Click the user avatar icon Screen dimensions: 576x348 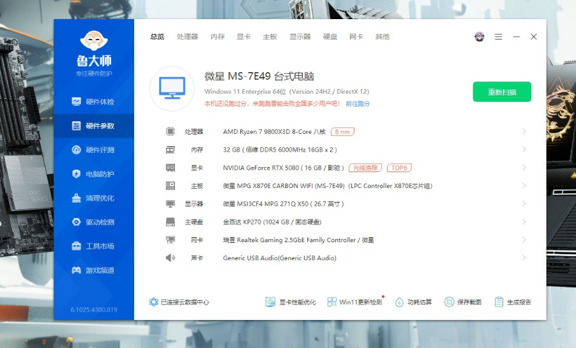coord(480,37)
